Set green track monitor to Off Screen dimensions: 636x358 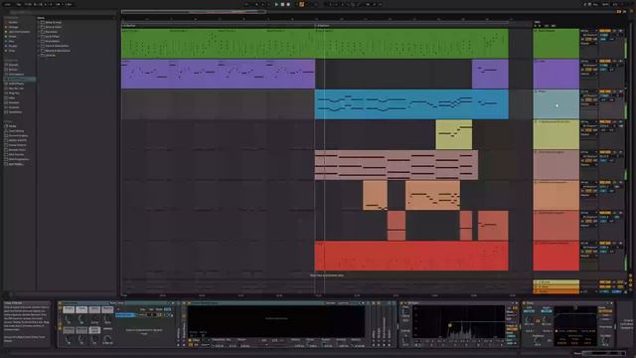pyautogui.click(x=594, y=40)
